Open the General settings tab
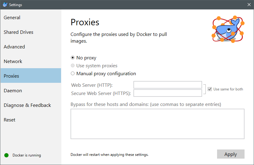 [x=12, y=18]
